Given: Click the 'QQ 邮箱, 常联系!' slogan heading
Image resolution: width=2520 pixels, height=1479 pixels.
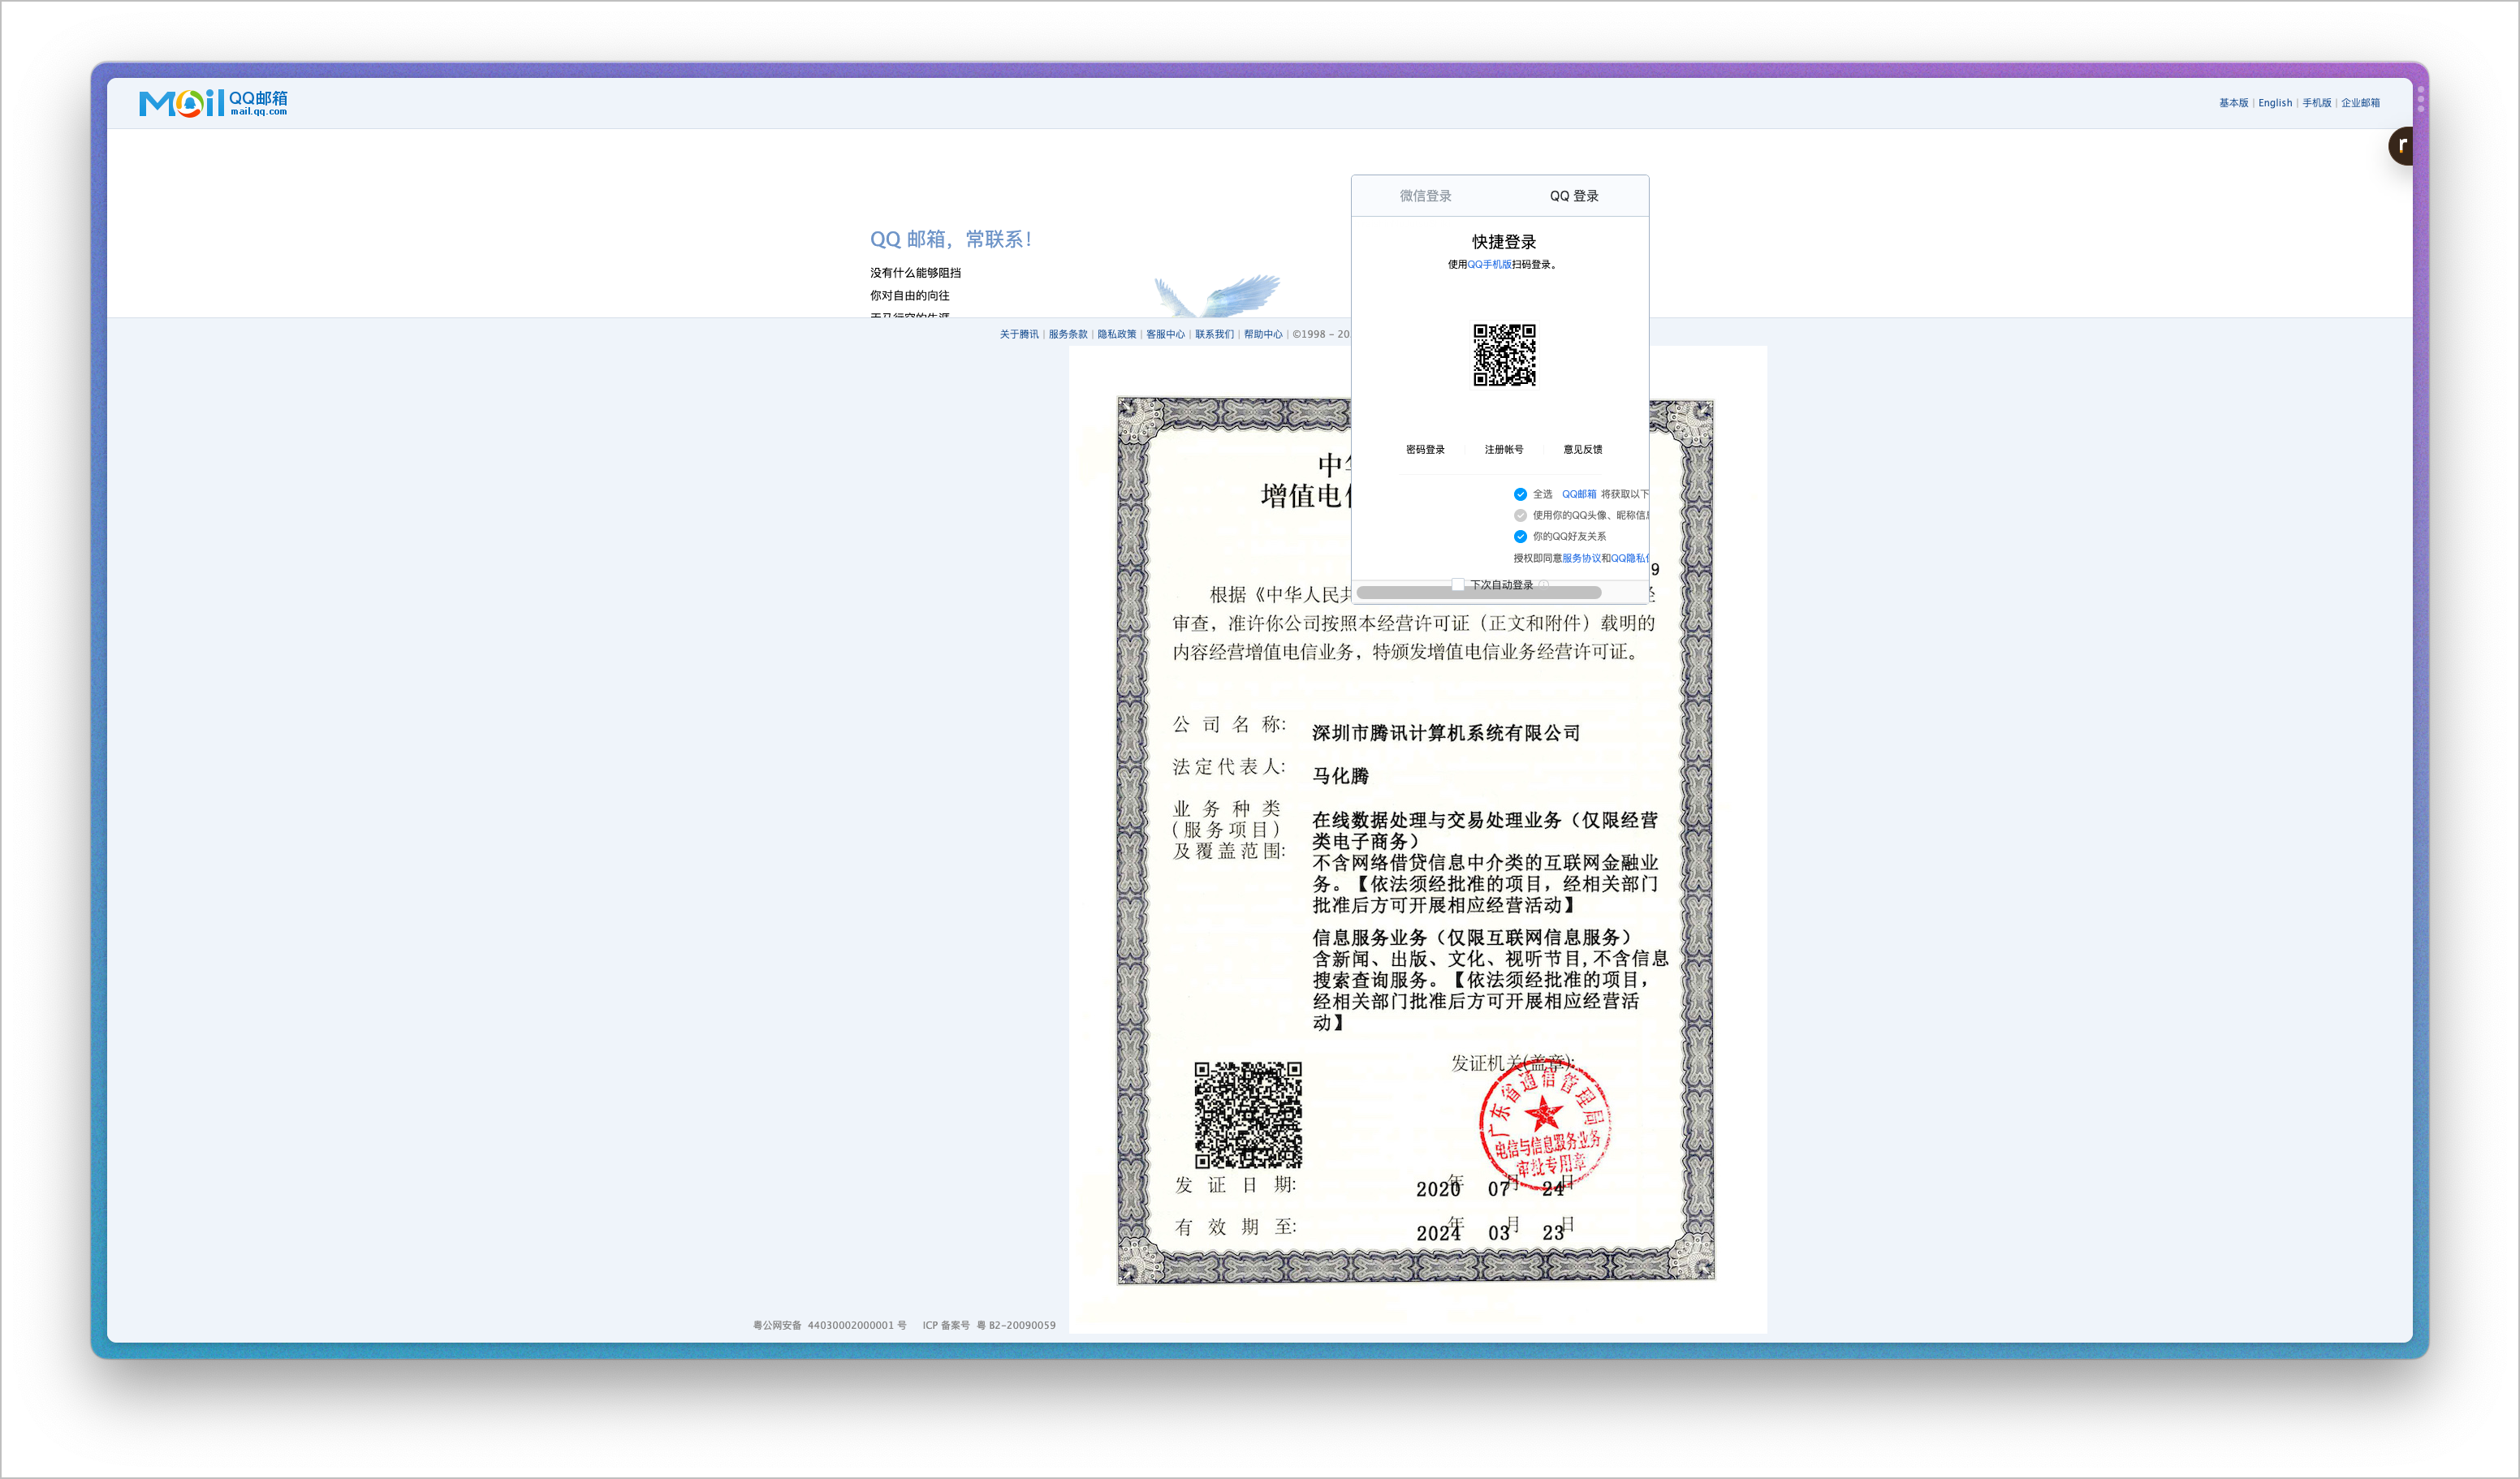Looking at the screenshot, I should pyautogui.click(x=950, y=239).
